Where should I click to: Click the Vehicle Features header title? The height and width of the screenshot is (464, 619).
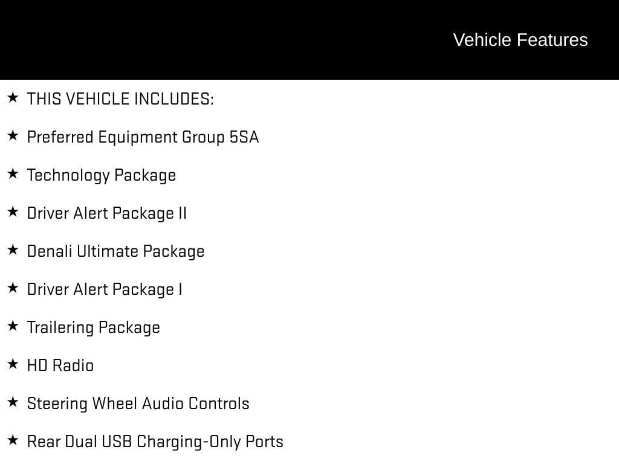520,40
